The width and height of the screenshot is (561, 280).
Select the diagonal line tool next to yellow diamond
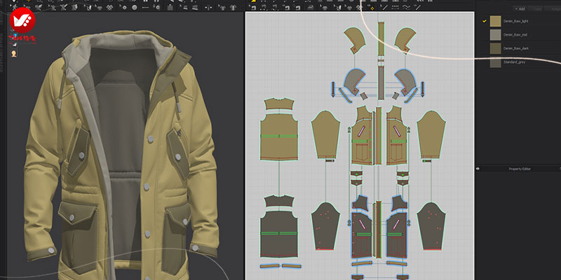384,7
